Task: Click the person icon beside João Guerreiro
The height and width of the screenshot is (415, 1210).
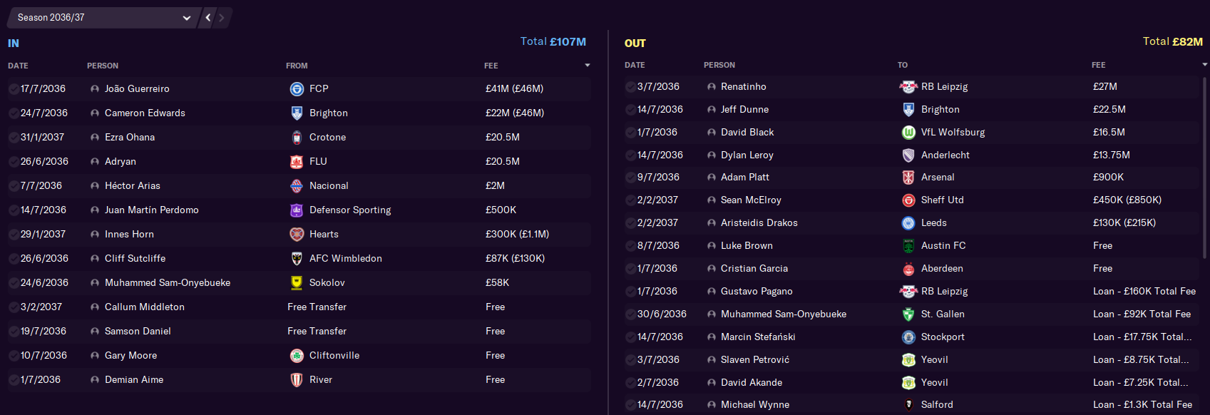Action: click(95, 89)
